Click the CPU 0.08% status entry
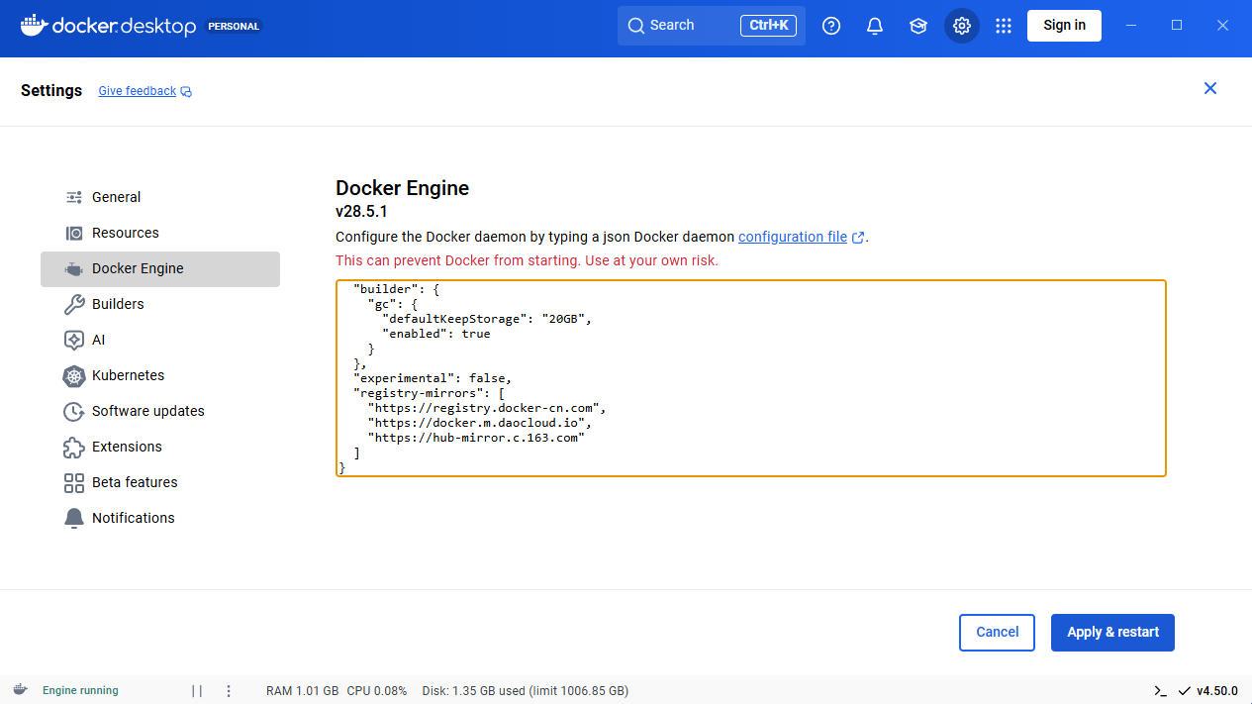The width and height of the screenshot is (1252, 704). (377, 691)
